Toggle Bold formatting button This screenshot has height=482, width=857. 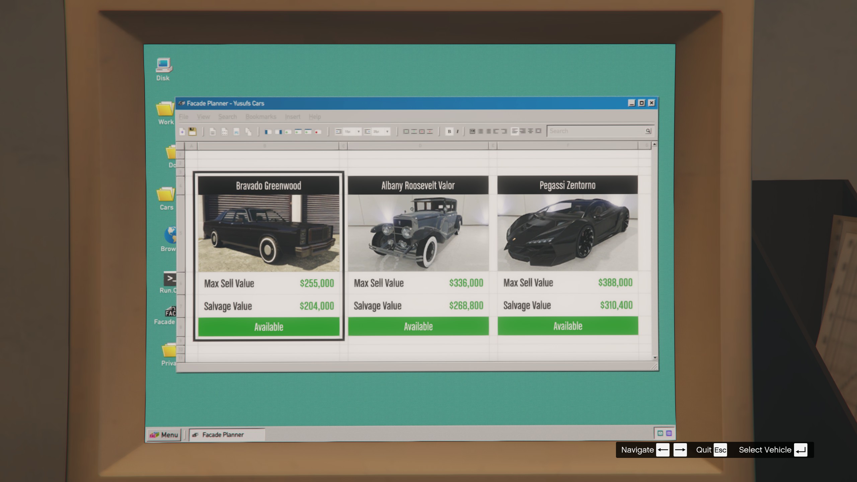(449, 132)
